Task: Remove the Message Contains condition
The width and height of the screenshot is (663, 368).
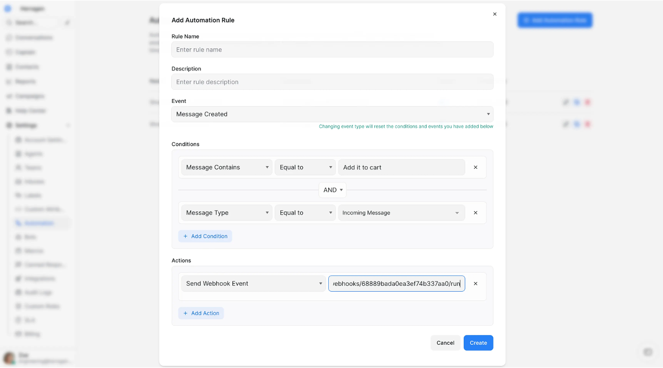Action: coord(475,167)
